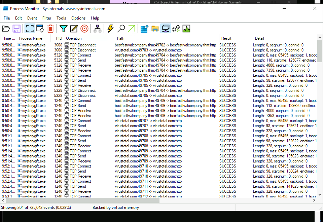Click the Clear events trash icon
Image resolution: width=323 pixels, height=222 pixels.
(50, 29)
